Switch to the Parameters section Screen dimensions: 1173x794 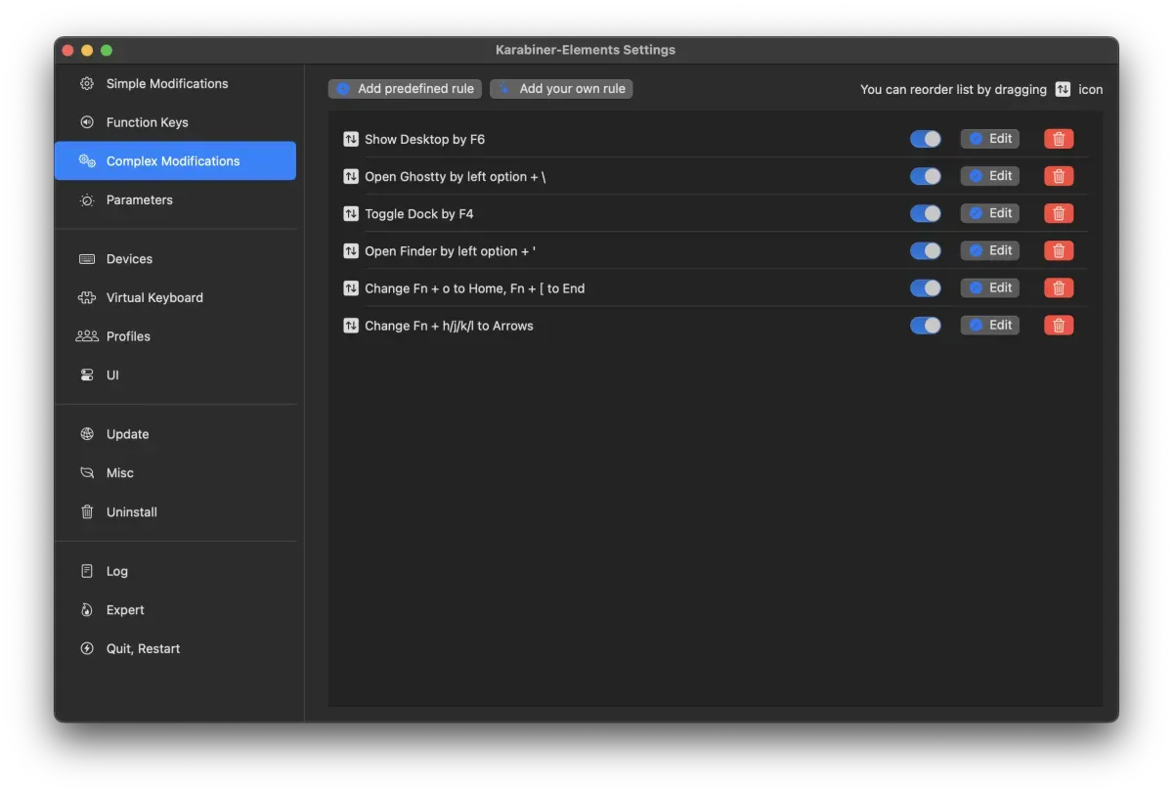pyautogui.click(x=139, y=200)
